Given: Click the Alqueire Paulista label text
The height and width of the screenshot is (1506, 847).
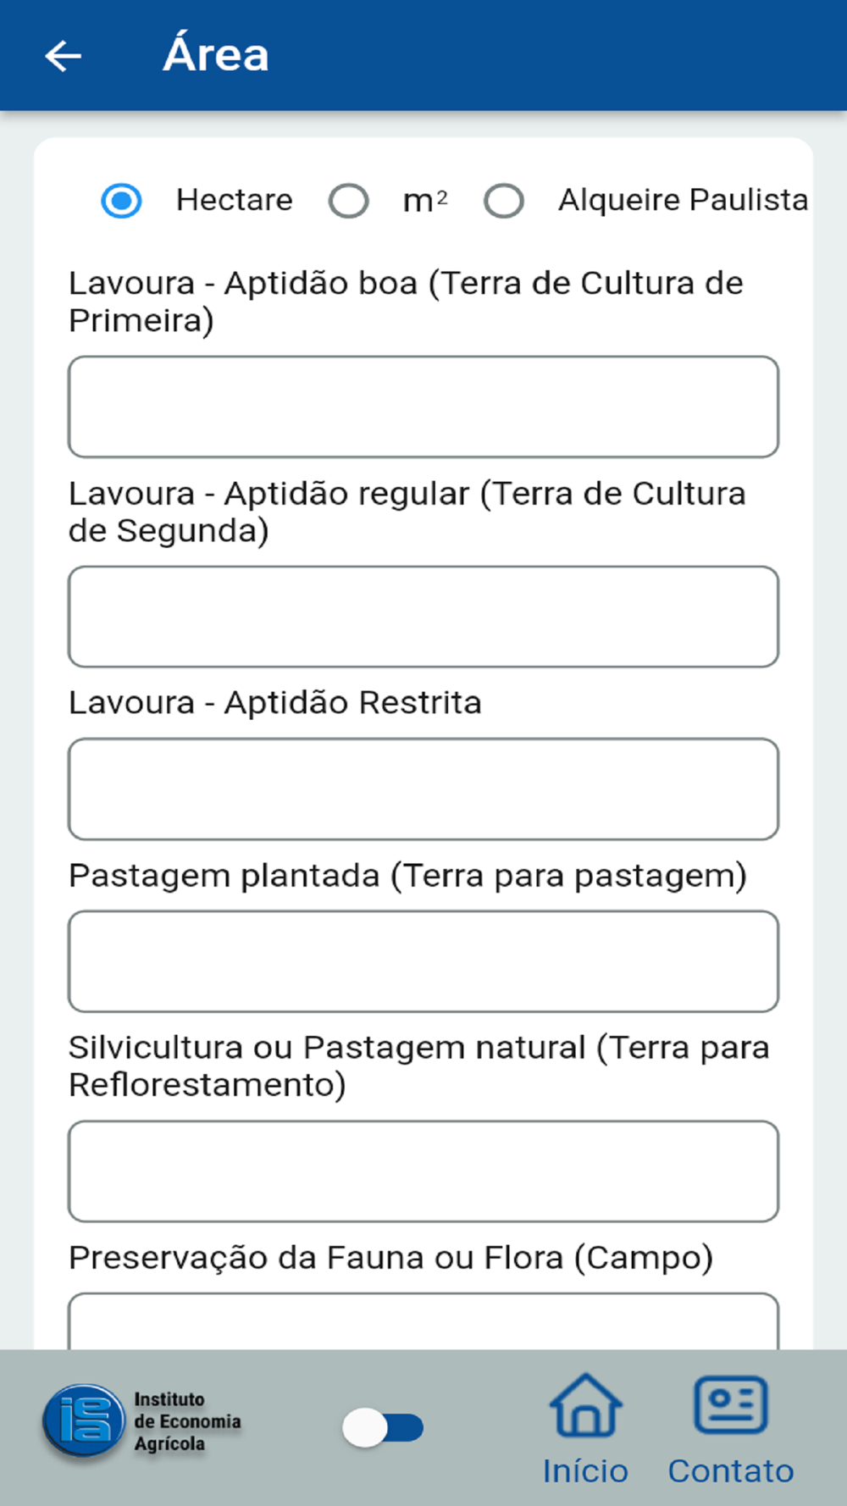Looking at the screenshot, I should pyautogui.click(x=683, y=200).
